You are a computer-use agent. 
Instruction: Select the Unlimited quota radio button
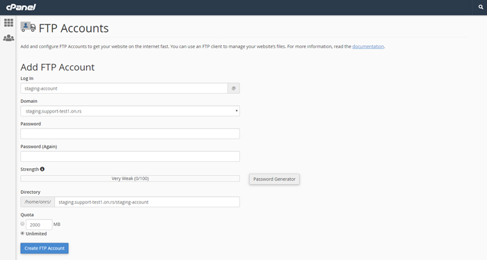pyautogui.click(x=22, y=234)
